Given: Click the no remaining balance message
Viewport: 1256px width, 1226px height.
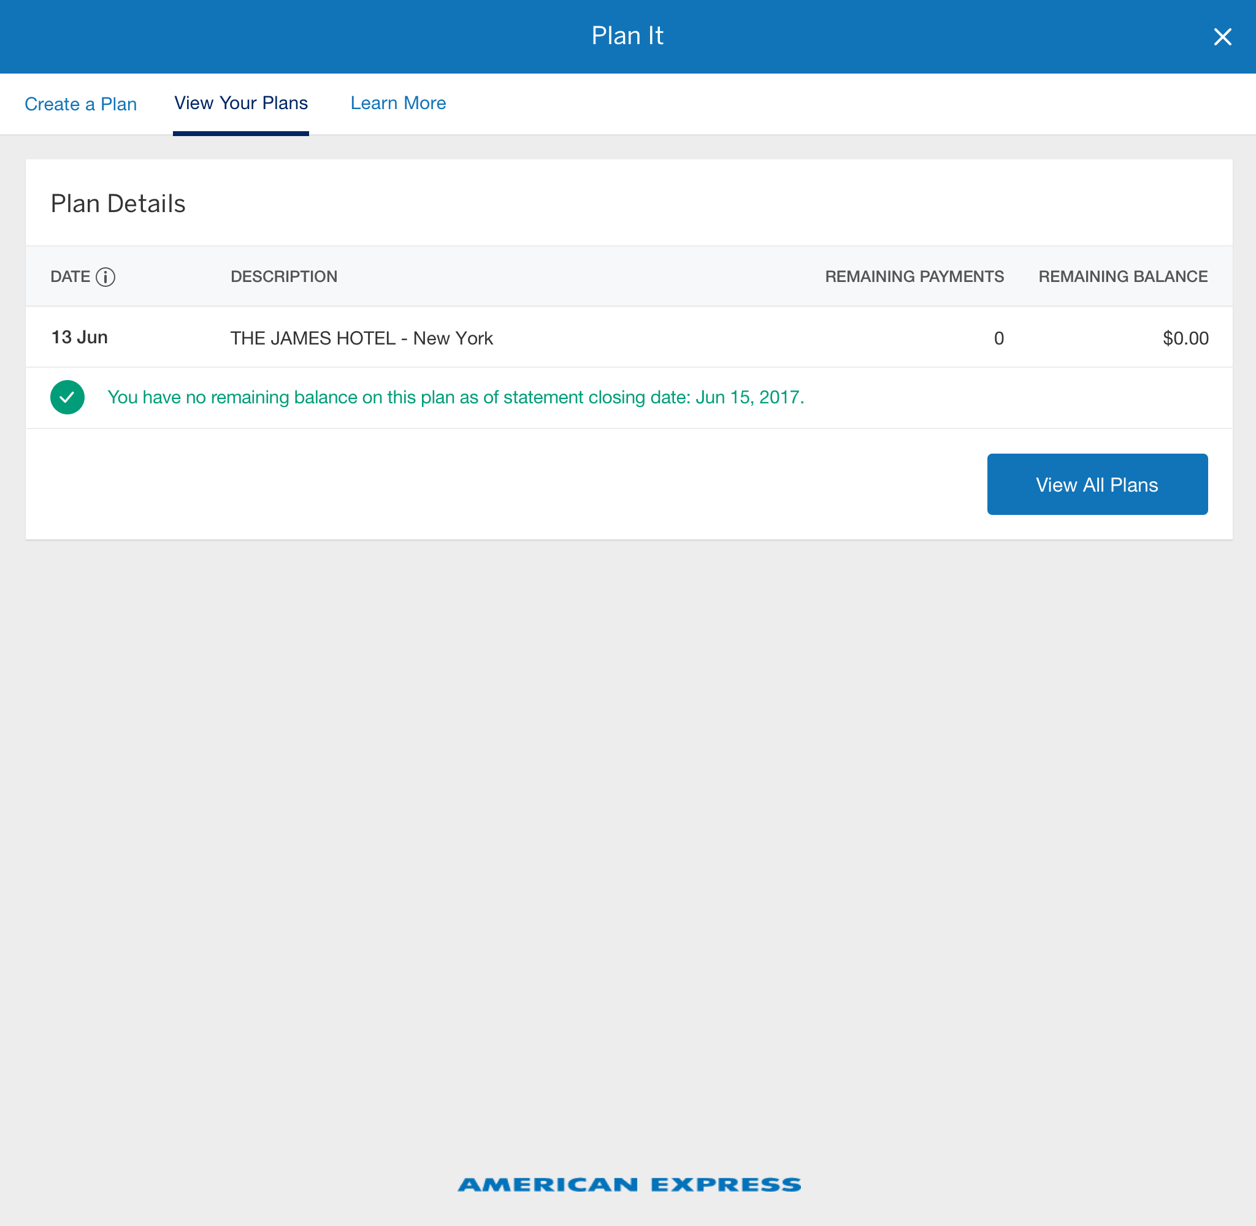Looking at the screenshot, I should 456,397.
